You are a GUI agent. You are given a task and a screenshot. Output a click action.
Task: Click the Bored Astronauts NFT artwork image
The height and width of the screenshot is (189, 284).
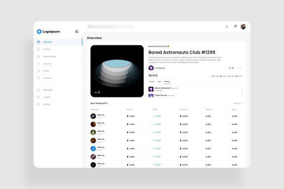tap(117, 71)
